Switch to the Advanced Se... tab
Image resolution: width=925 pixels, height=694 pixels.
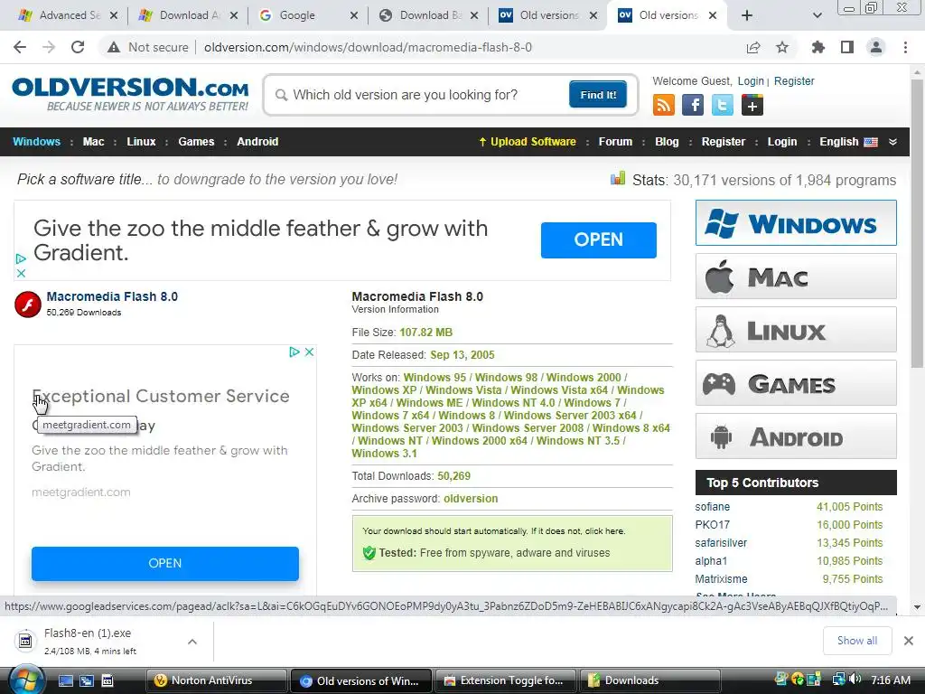click(69, 15)
